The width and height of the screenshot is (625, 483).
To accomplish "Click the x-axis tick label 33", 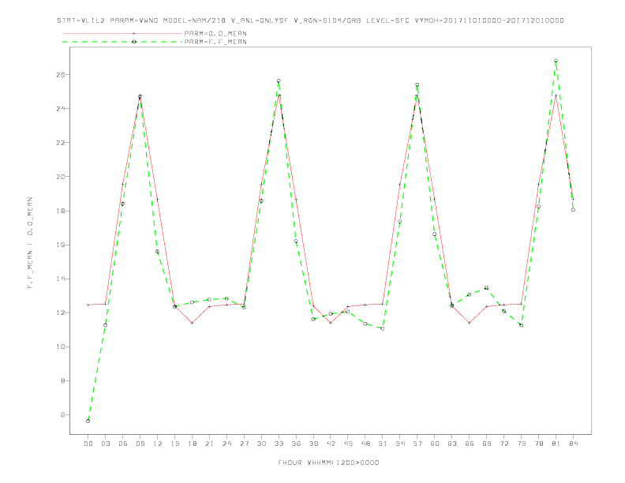I will 279,444.
